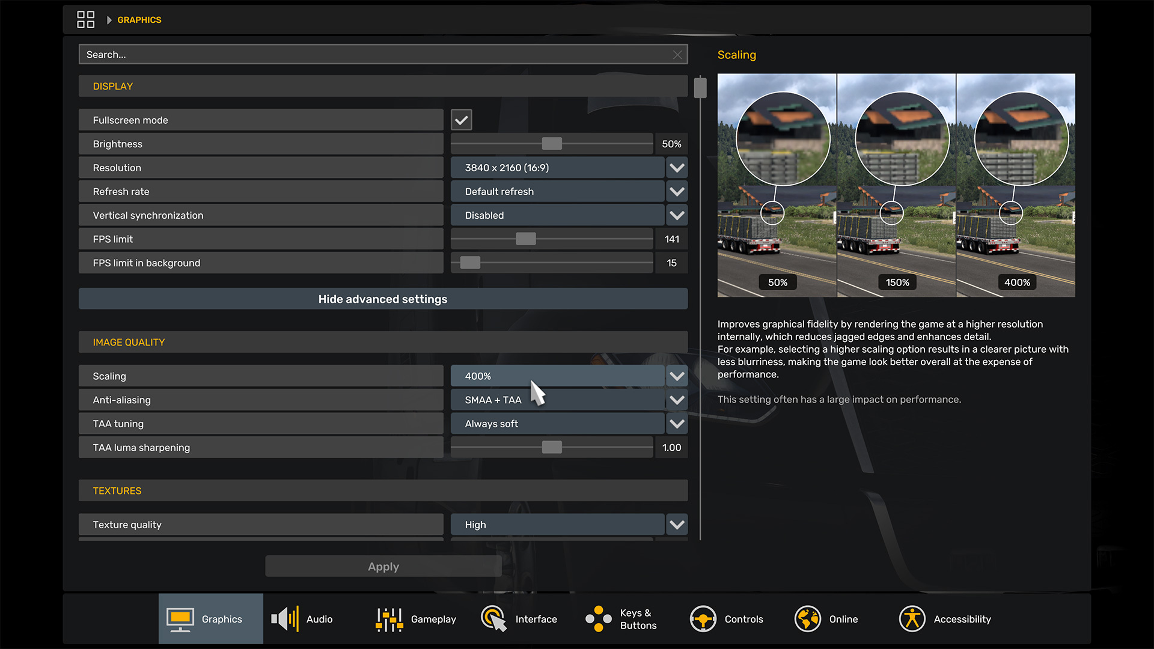This screenshot has width=1154, height=649.
Task: Open Vertical synchronization dropdown
Action: coord(677,215)
